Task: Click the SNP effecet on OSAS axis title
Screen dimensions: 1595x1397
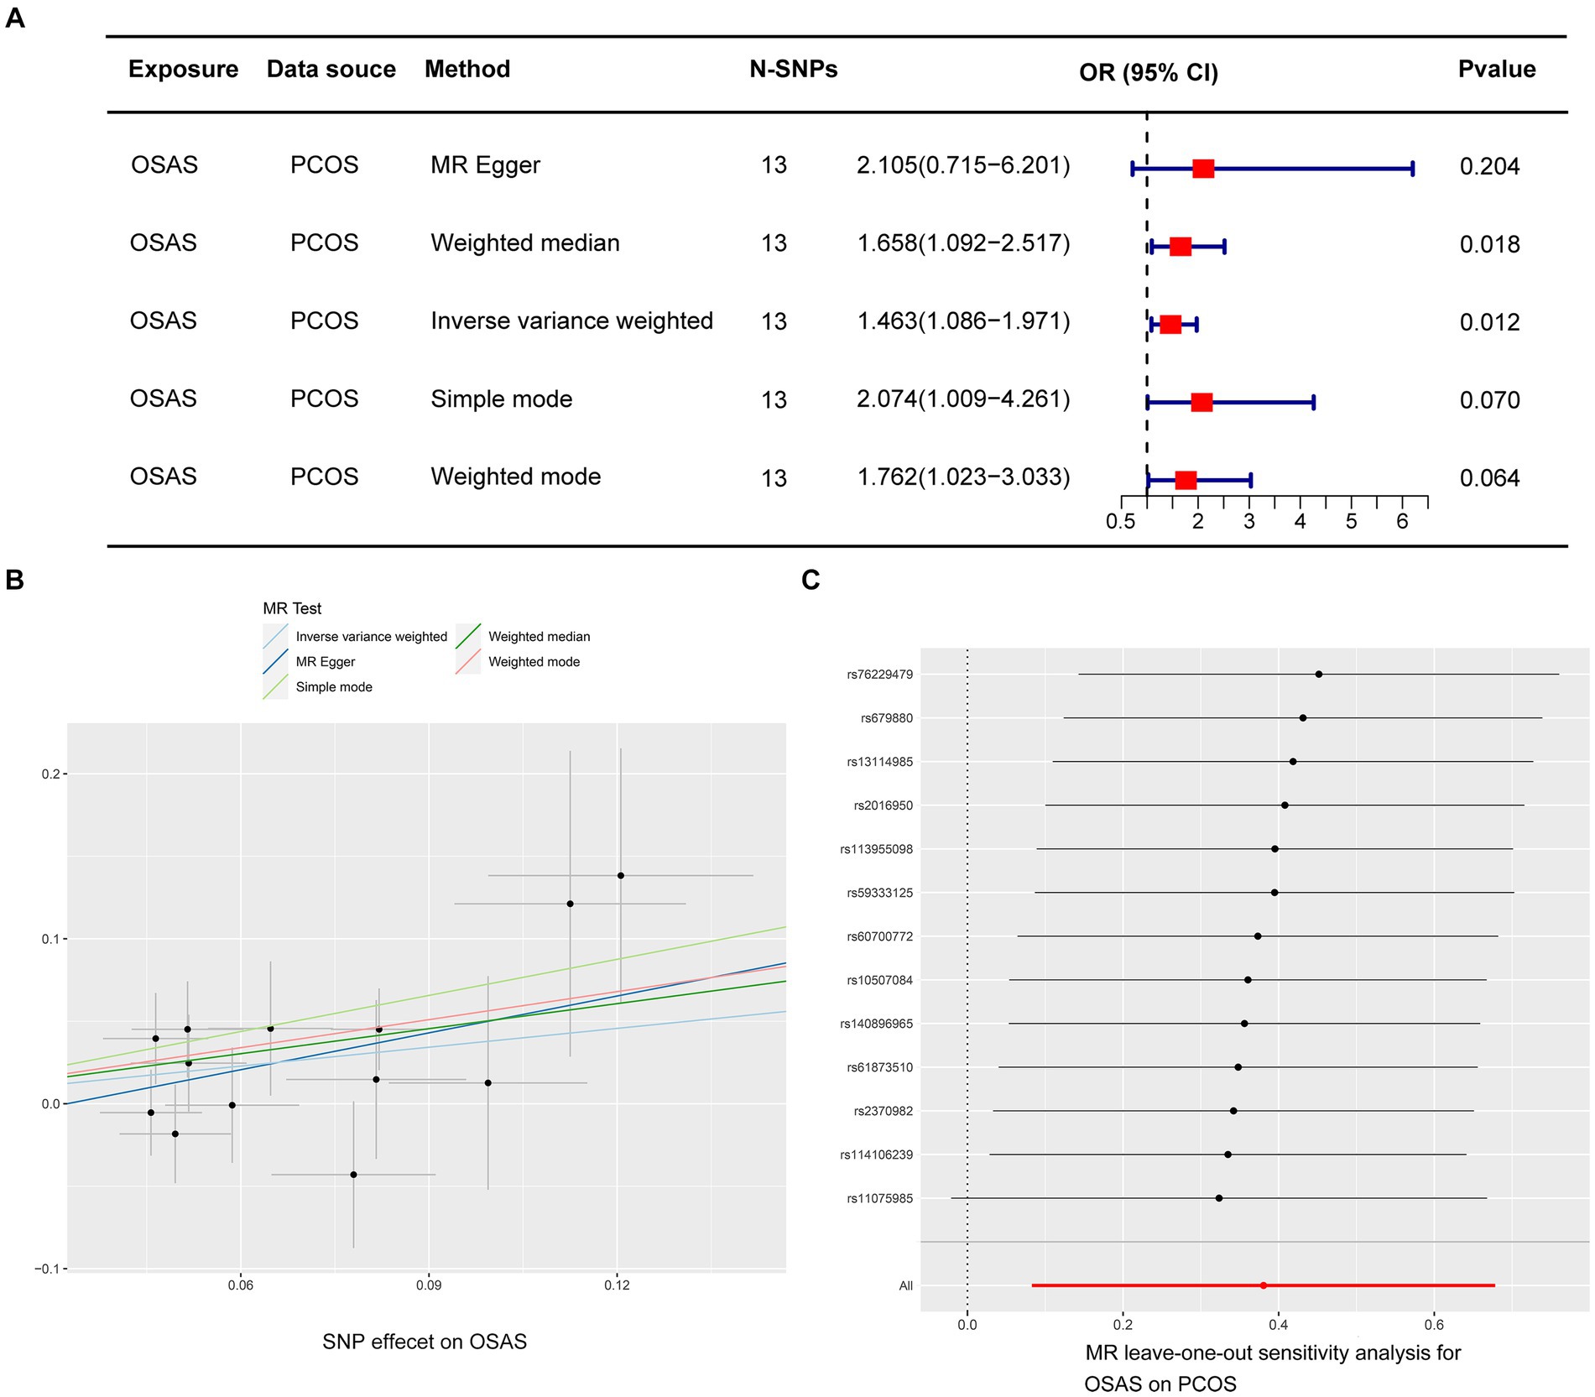Action: coord(425,1342)
